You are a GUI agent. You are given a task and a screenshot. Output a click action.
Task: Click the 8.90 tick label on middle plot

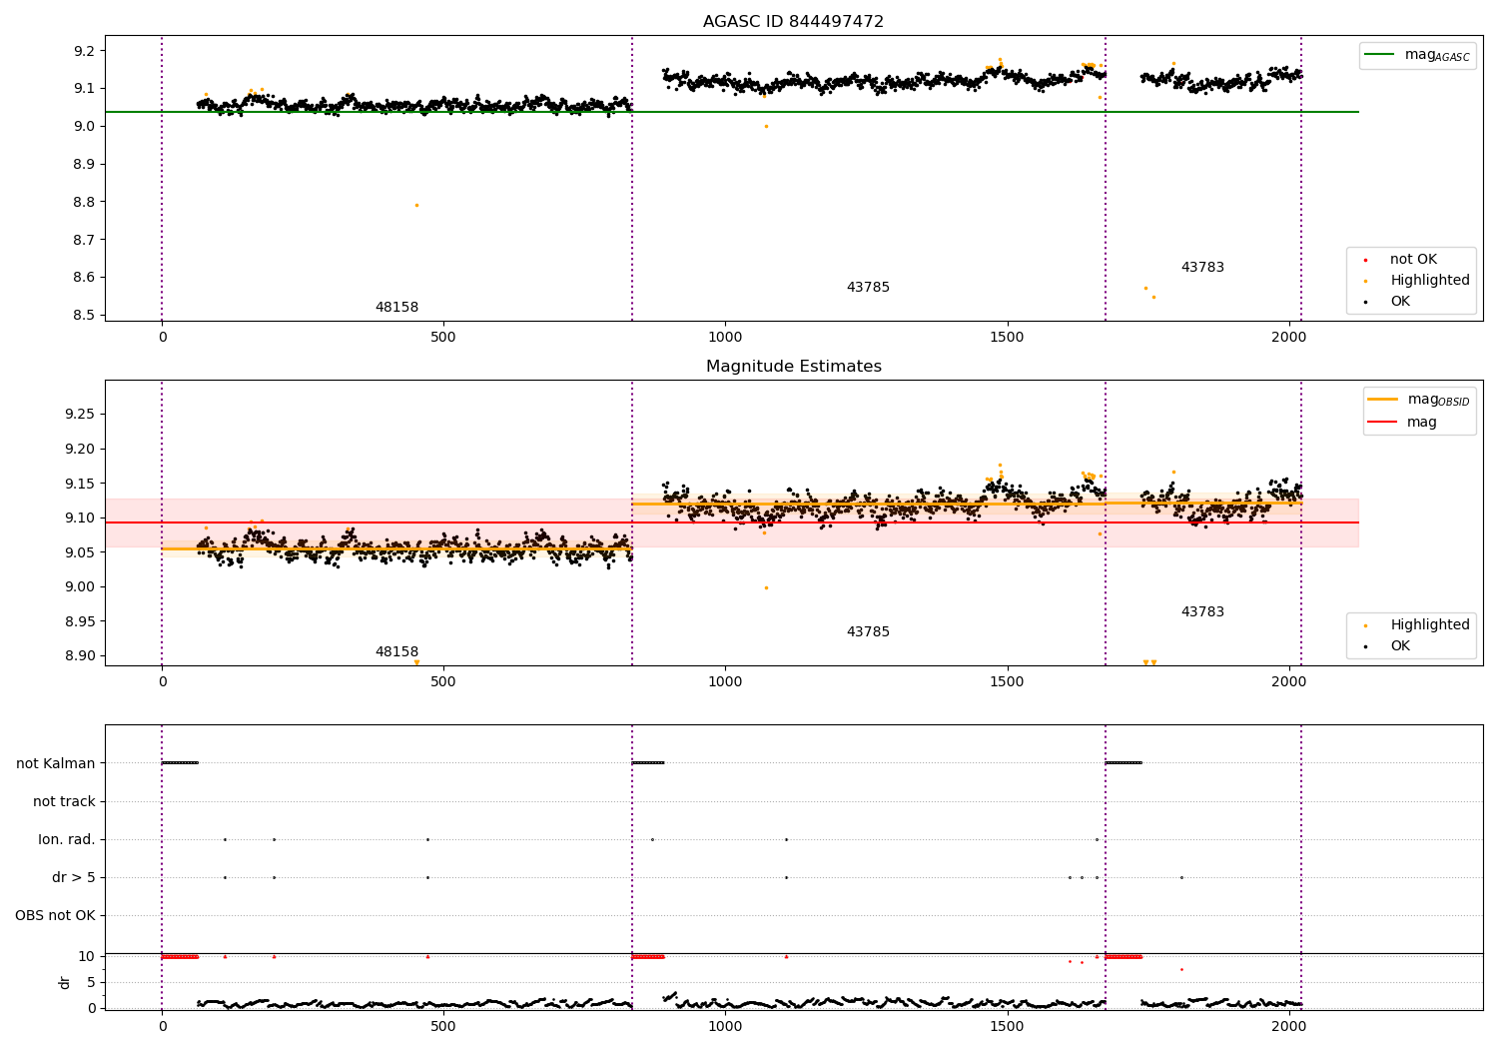point(80,656)
